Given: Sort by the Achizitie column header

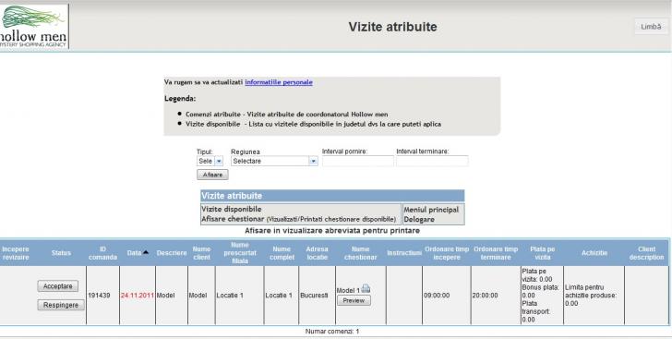Looking at the screenshot, I should 594,253.
